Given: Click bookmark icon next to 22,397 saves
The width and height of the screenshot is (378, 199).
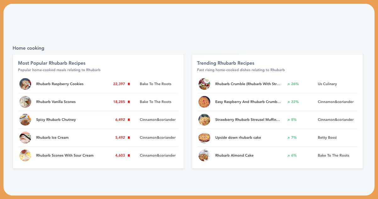Looking at the screenshot, I should (129, 84).
